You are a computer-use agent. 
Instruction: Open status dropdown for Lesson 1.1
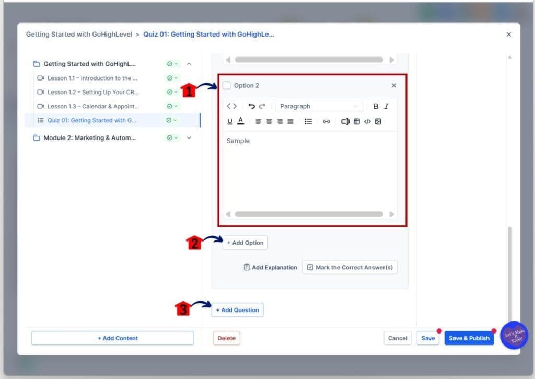(x=172, y=78)
